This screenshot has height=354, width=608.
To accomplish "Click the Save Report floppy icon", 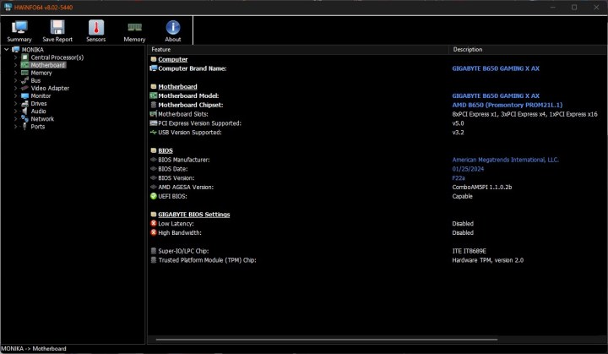I will (x=57, y=30).
